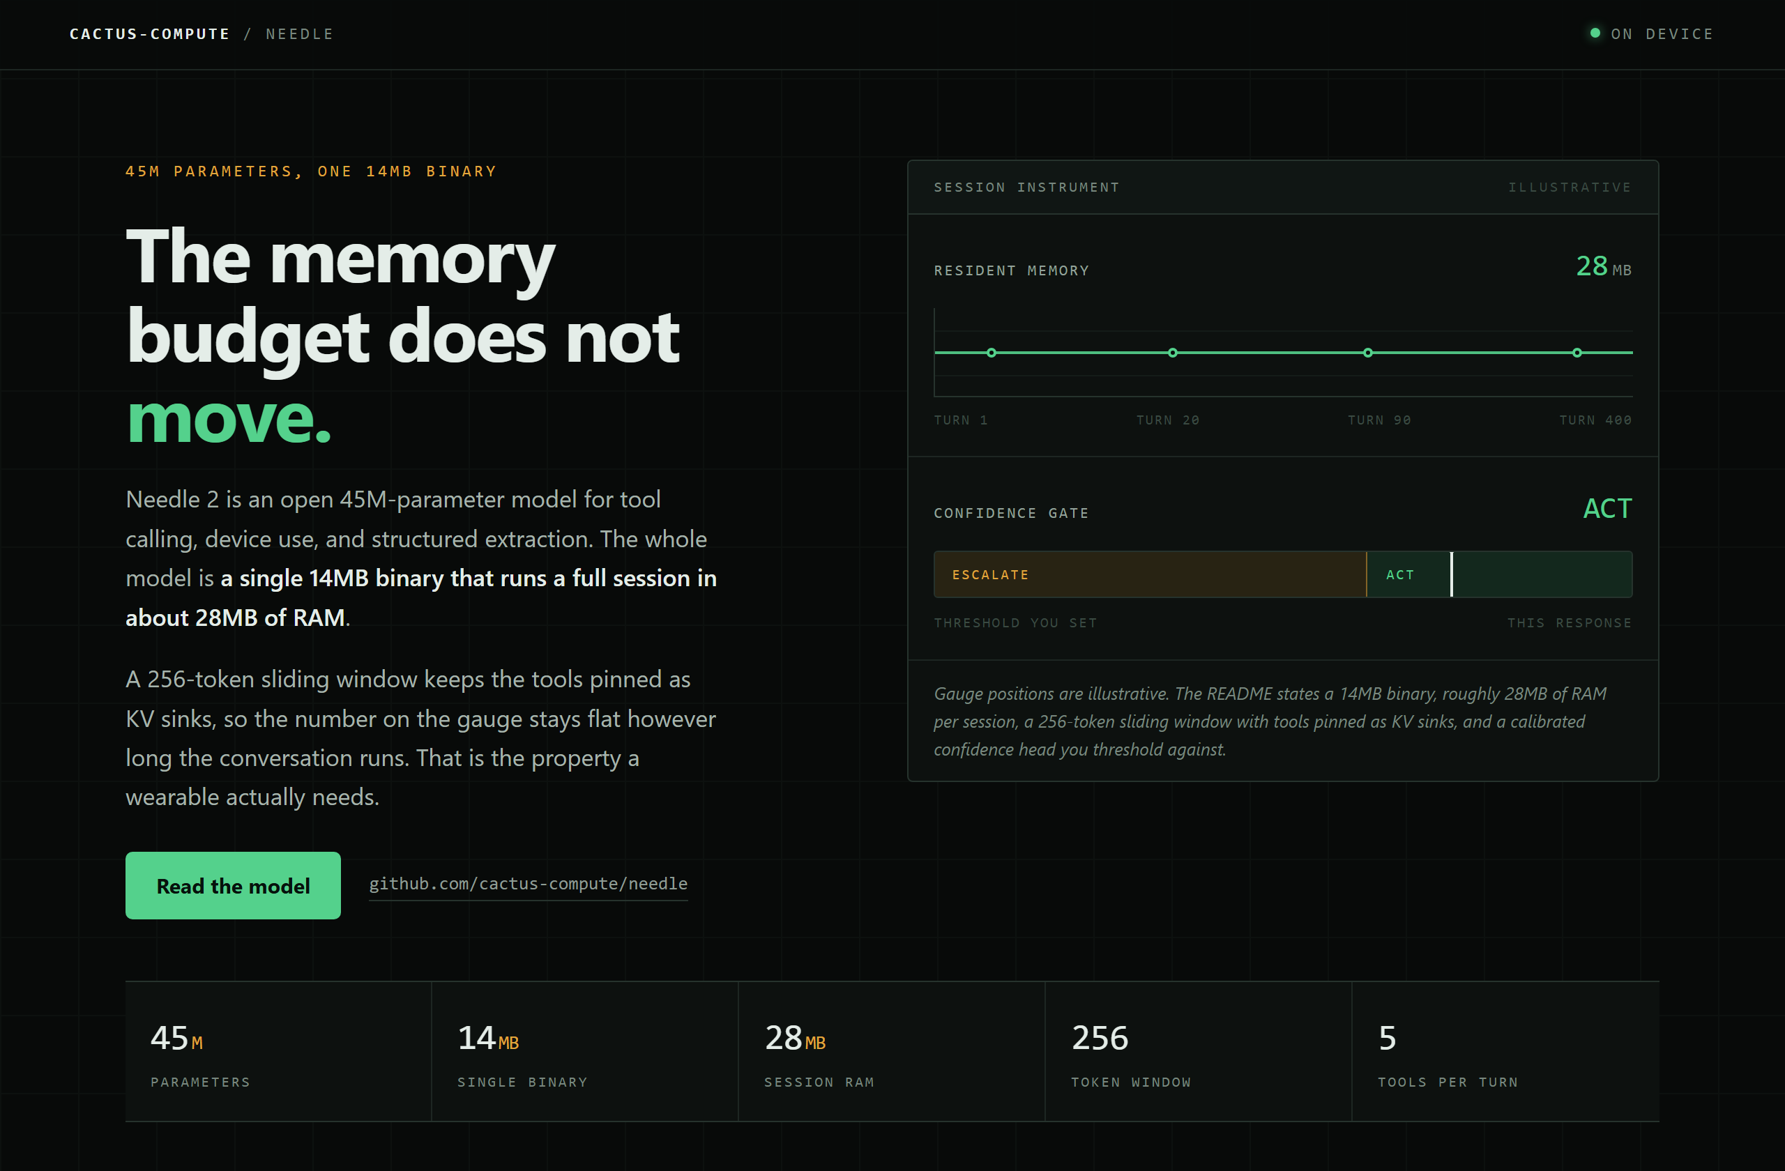Click the 45M PARAMETERS stat card
The width and height of the screenshot is (1785, 1171).
278,1052
